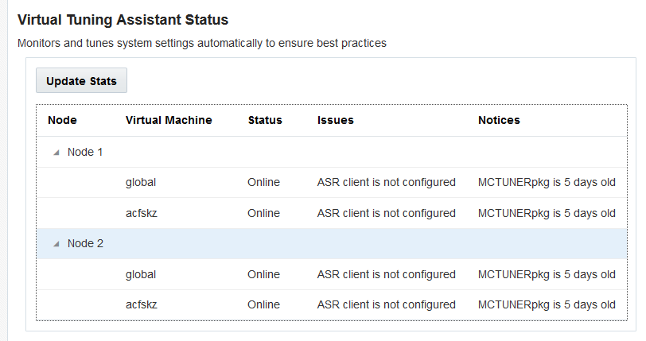The width and height of the screenshot is (646, 341).
Task: Click Online status of Node 1 global
Action: tap(263, 182)
